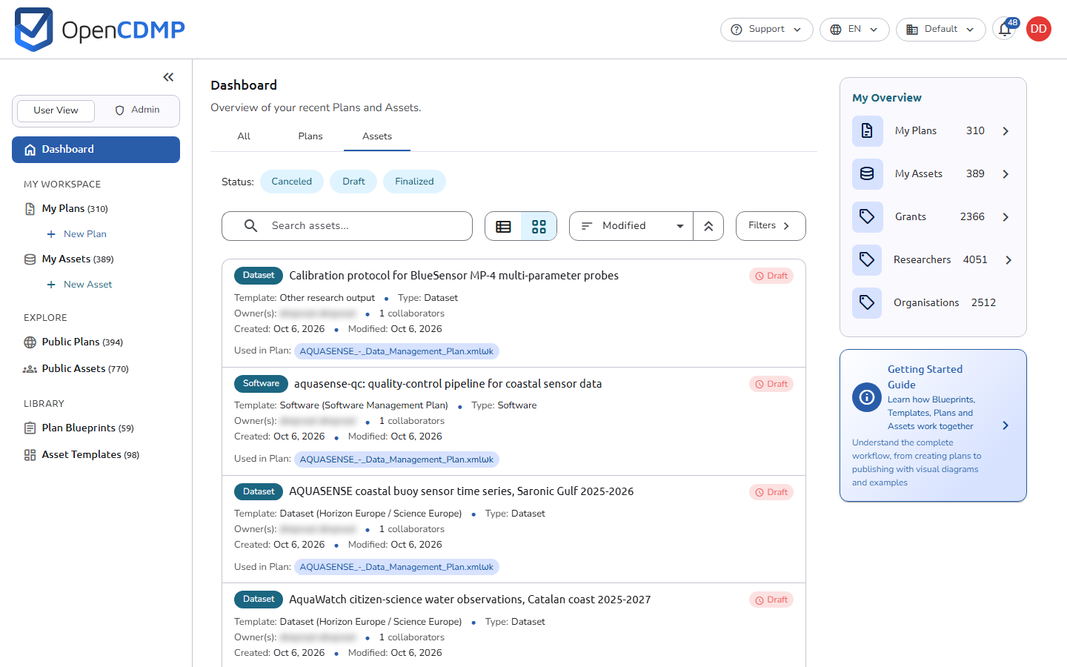Click the Admin shield icon
Image resolution: width=1067 pixels, height=667 pixels.
[119, 110]
